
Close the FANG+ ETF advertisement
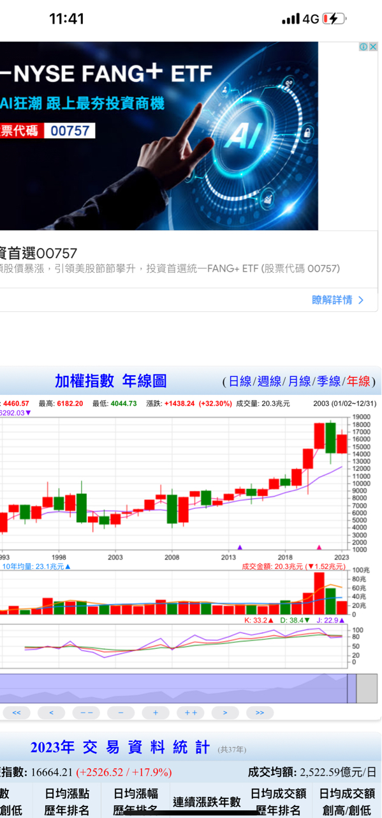click(x=373, y=47)
